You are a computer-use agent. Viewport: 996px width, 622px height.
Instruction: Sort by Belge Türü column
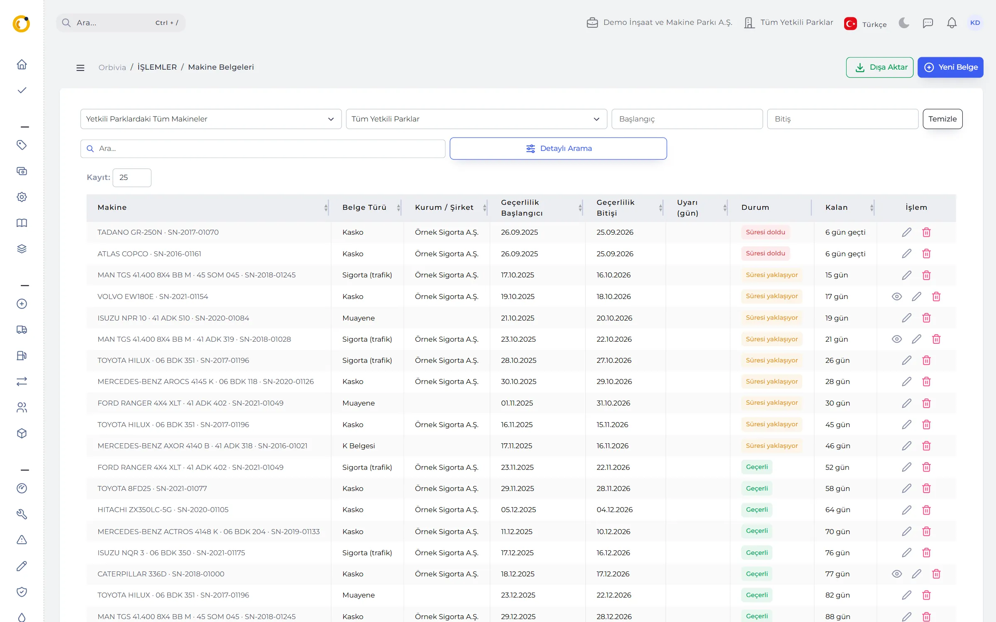367,207
